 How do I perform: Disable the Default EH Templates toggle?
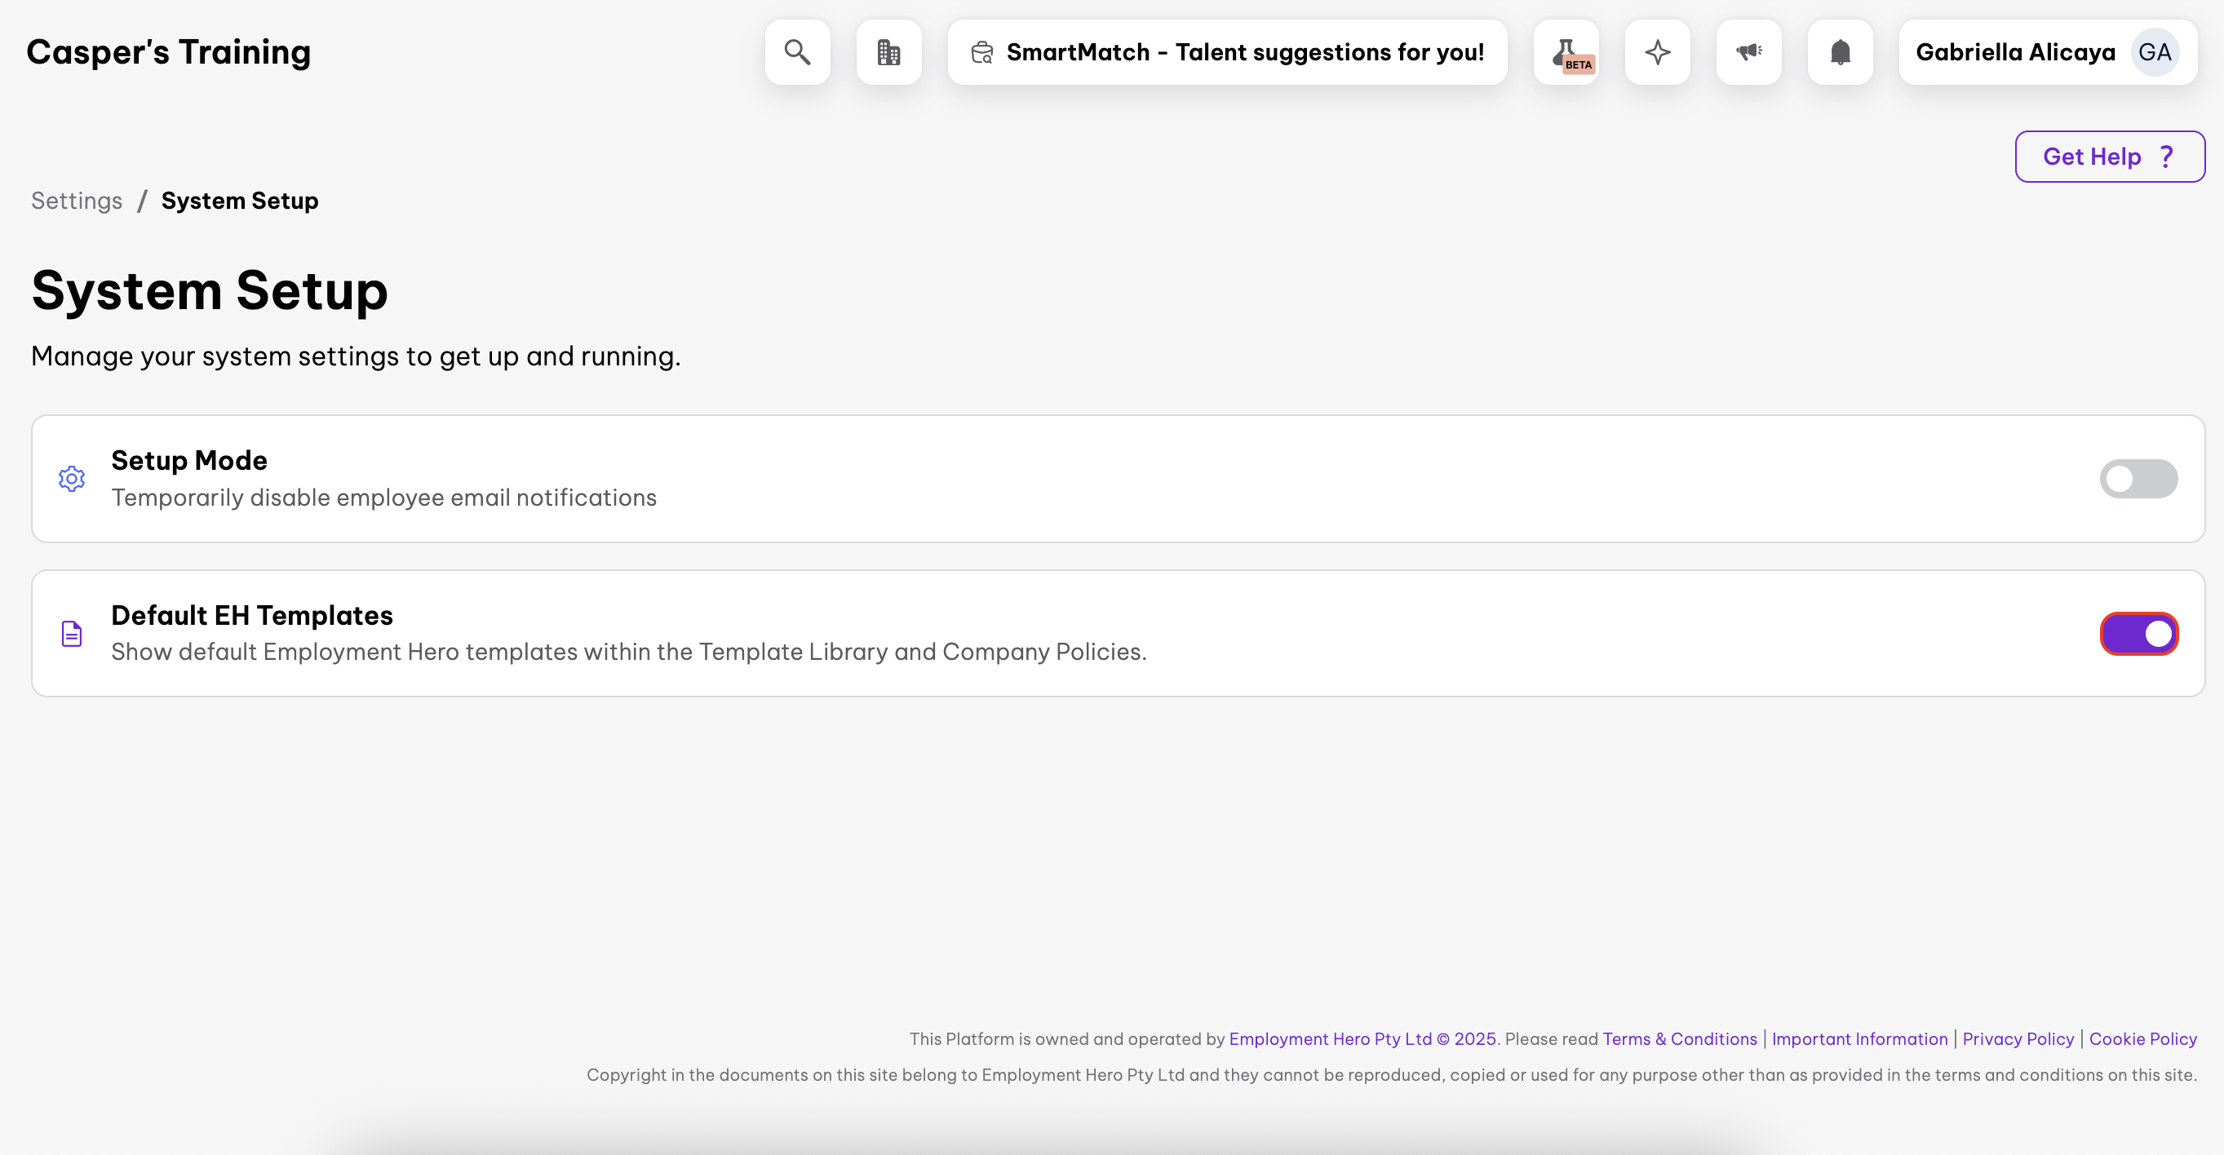2138,634
